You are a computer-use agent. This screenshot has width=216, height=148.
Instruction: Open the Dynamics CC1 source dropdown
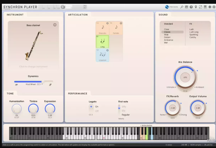40,84
